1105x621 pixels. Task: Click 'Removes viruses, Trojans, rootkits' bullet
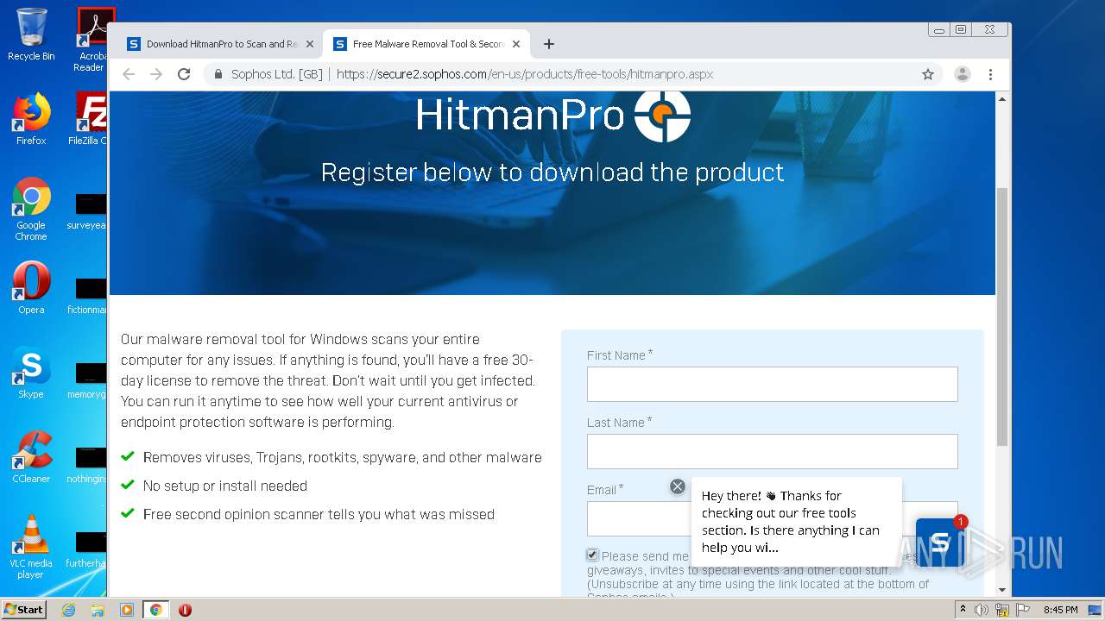click(x=343, y=458)
